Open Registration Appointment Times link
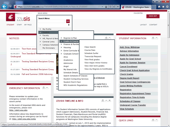Viewport: 170px width, 127px height. tap(135, 93)
